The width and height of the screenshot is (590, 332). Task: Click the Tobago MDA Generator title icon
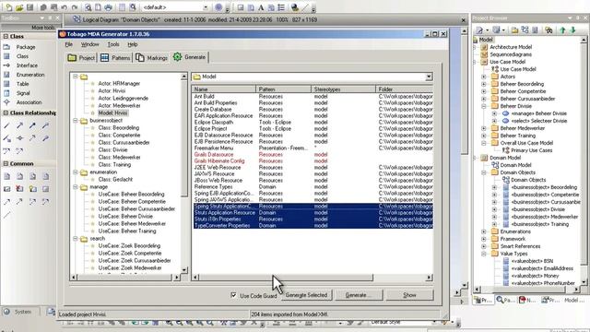63,34
